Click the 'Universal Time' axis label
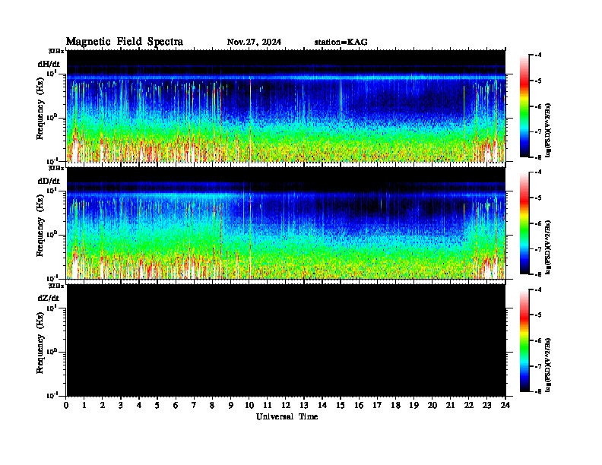This screenshot has height=465, width=602. 287,416
